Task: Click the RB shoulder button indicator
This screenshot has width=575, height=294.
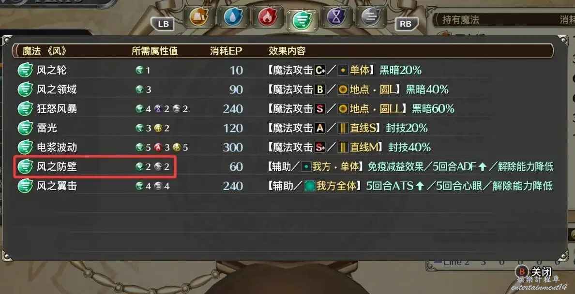Action: pyautogui.click(x=405, y=24)
